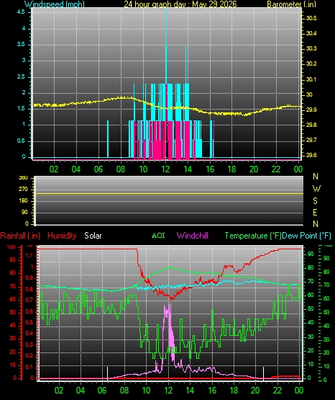Select the Rainfall (.in) legend label

(x=20, y=236)
